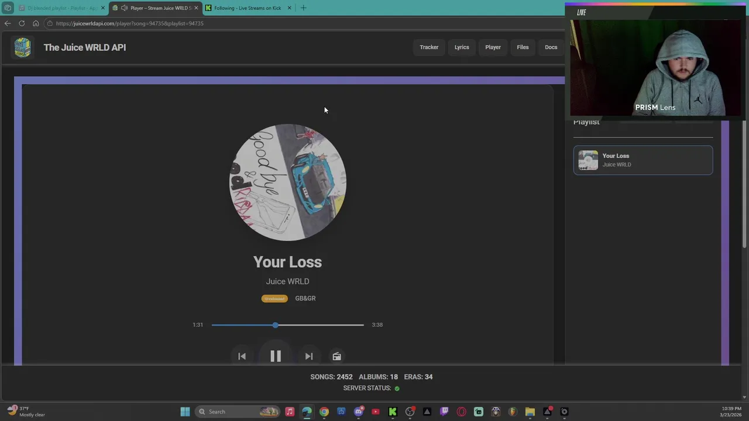The width and height of the screenshot is (749, 421).
Task: Click the playback progress slider handle
Action: (275, 325)
